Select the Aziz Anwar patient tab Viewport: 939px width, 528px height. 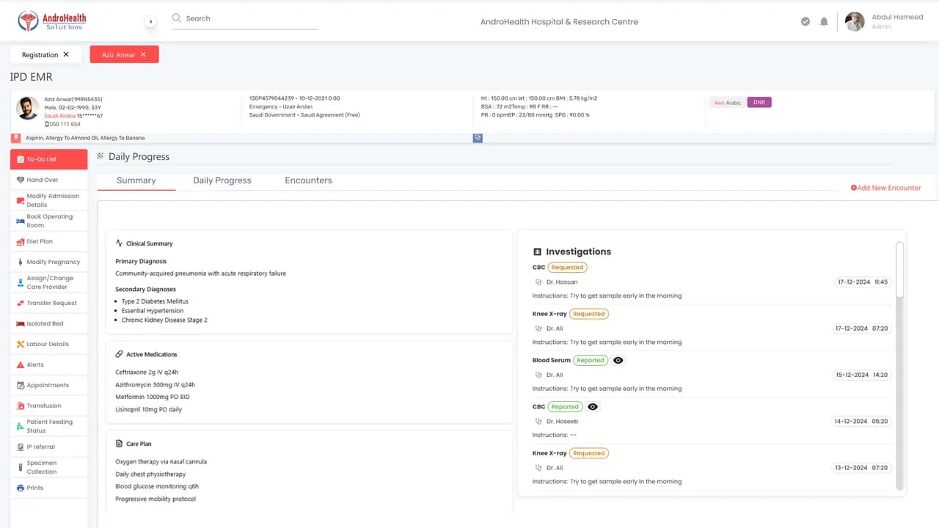124,54
